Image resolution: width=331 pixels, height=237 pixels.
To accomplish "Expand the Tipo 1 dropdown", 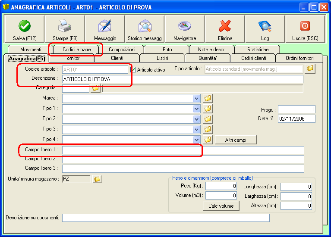I will [196, 109].
